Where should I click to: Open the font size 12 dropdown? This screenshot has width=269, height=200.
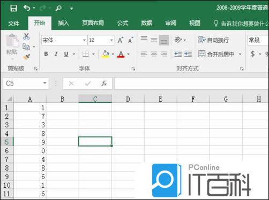[111, 40]
